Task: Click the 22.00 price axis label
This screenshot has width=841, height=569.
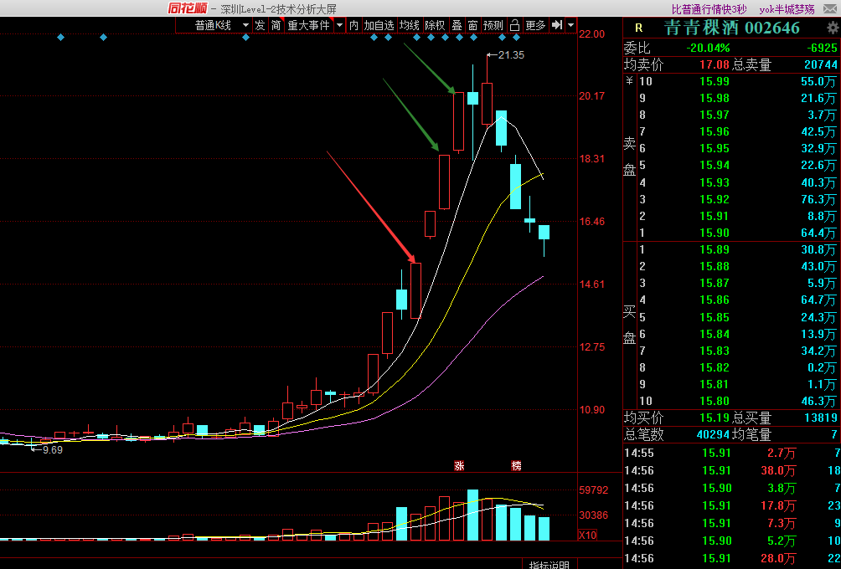Action: click(x=591, y=33)
